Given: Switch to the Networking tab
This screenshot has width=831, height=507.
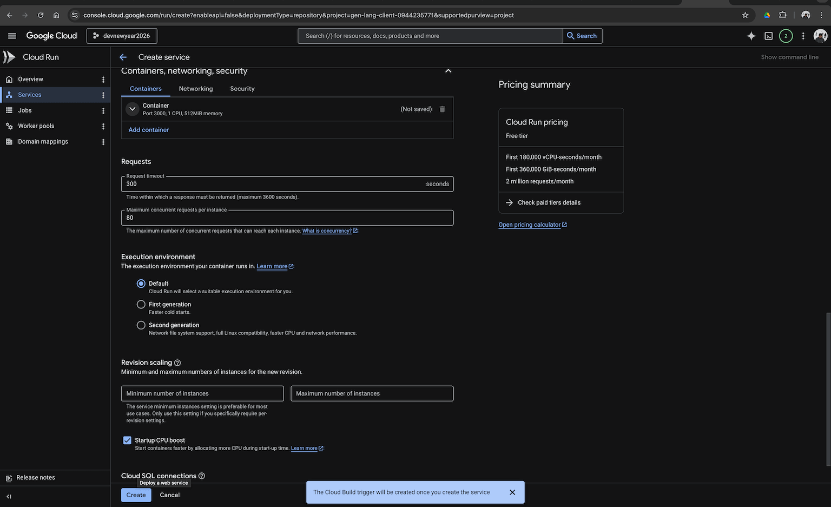Looking at the screenshot, I should pyautogui.click(x=195, y=89).
